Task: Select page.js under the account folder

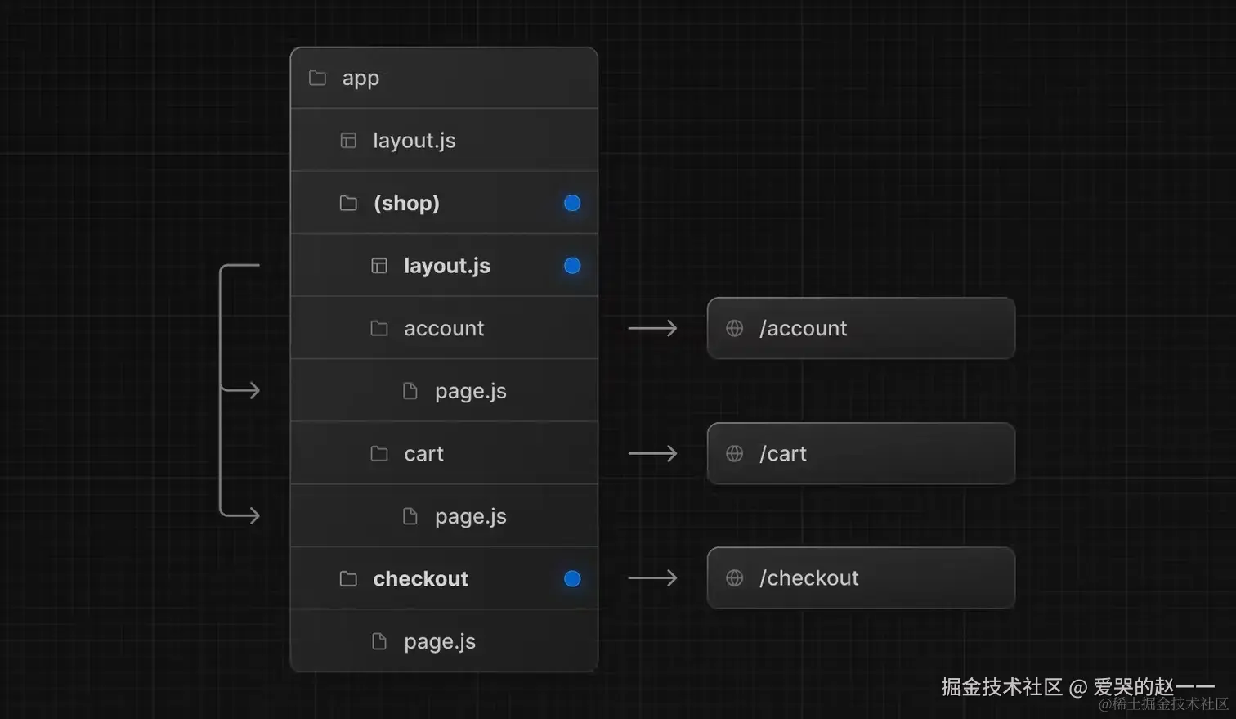Action: tap(470, 391)
